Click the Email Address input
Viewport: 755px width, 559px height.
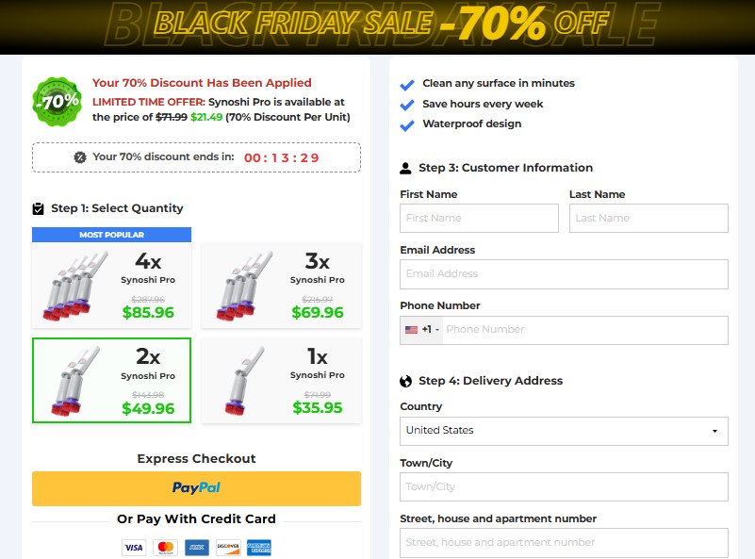(564, 274)
